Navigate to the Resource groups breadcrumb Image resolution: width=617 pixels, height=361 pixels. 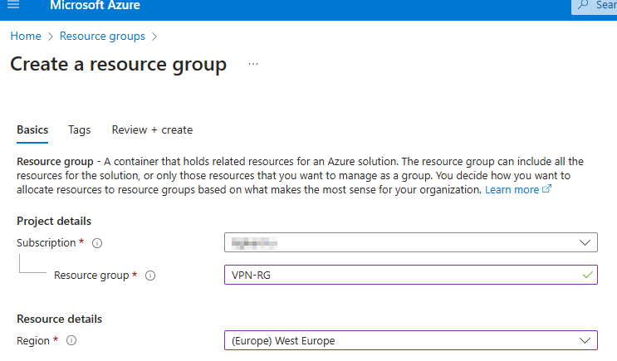[102, 37]
